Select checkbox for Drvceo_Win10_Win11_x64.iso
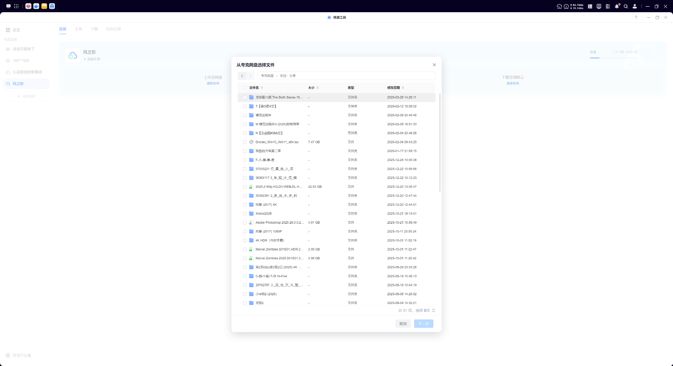This screenshot has width=673, height=366. 245,142
